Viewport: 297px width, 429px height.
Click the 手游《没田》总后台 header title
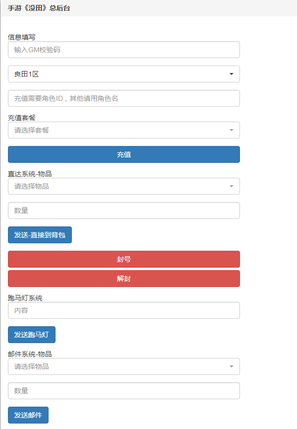[x=39, y=8]
